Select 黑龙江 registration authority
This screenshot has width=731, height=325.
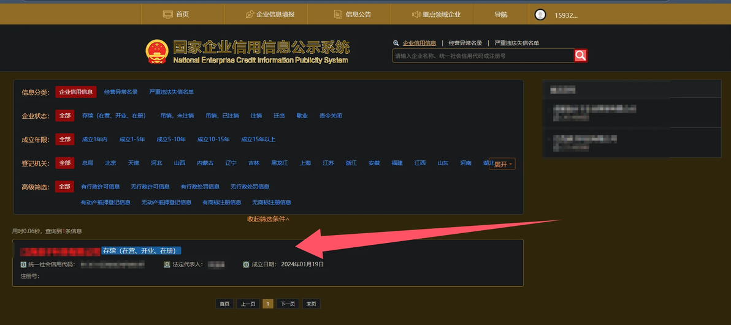tap(280, 163)
